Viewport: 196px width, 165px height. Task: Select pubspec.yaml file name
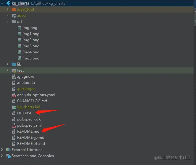click(x=29, y=125)
